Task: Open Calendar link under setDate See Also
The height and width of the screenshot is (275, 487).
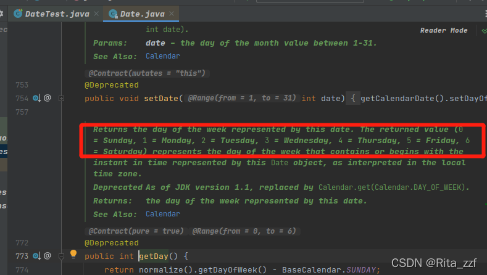Action: [x=163, y=56]
